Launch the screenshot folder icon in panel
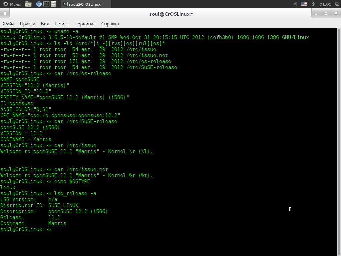Viewport: 341px width, 256px height. click(28, 4)
